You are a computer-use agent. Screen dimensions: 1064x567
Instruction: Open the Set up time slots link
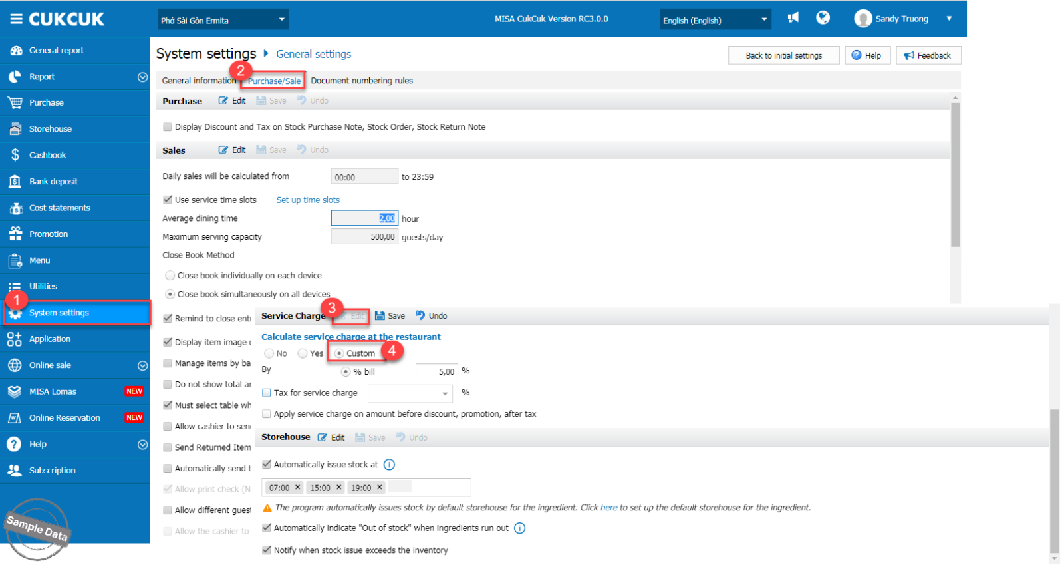tap(308, 200)
